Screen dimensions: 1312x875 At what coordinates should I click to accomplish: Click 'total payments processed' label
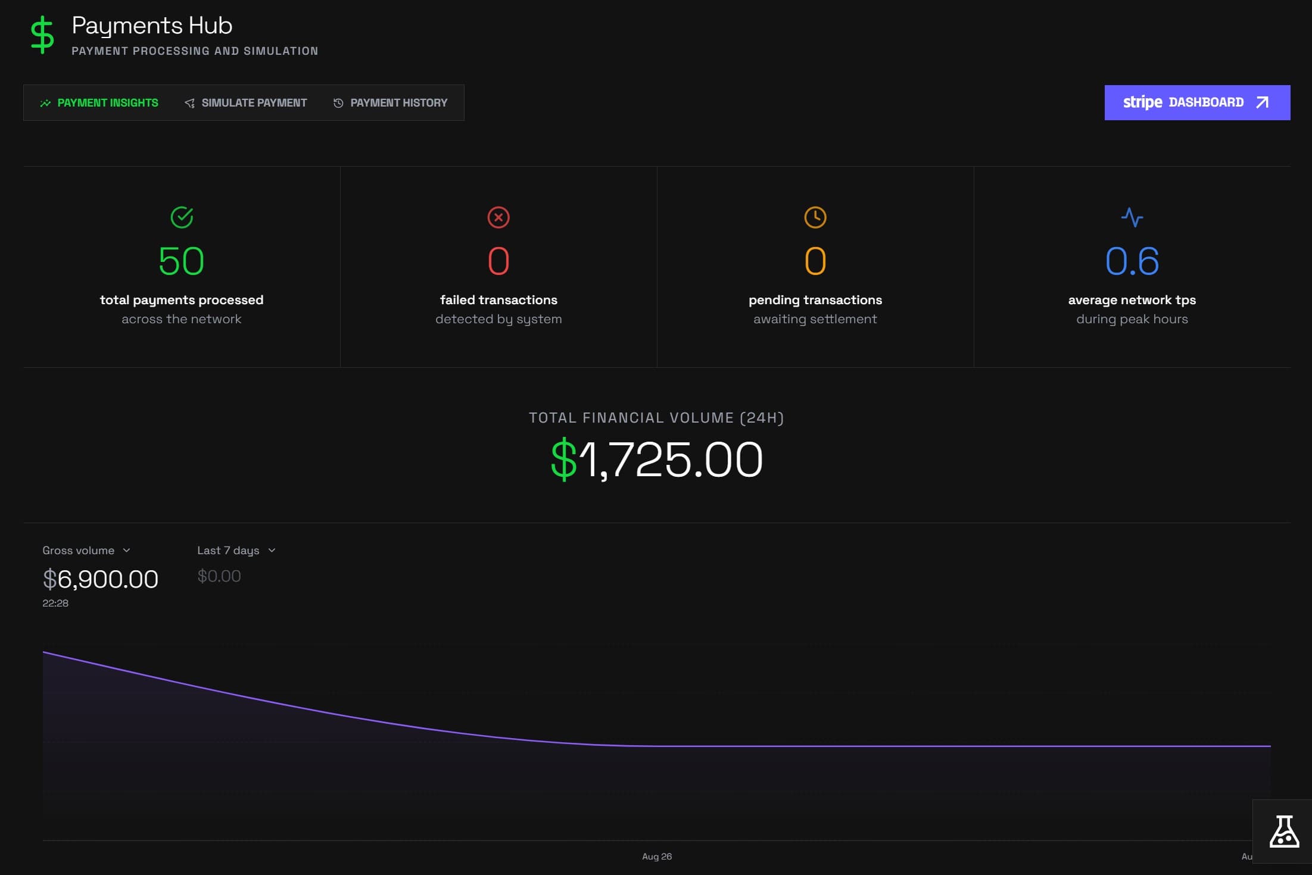coord(182,300)
